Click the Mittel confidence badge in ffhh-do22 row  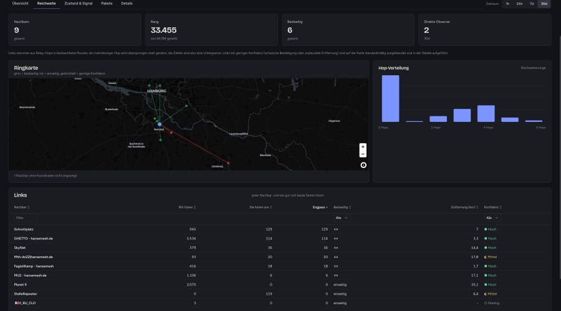[x=491, y=257]
